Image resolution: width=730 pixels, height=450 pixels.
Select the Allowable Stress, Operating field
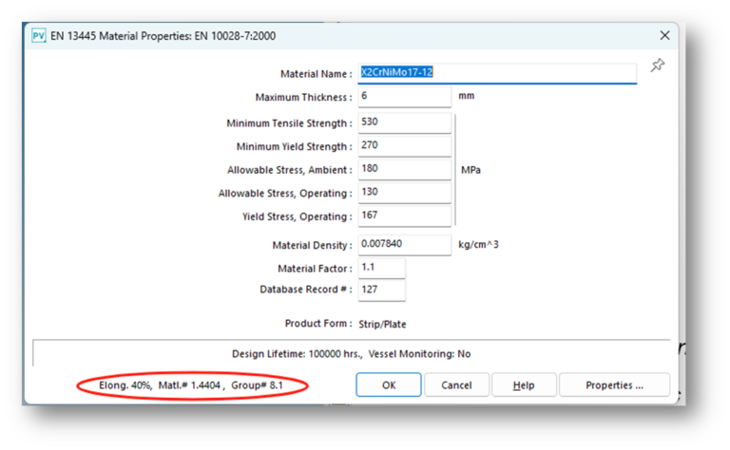[x=404, y=193]
